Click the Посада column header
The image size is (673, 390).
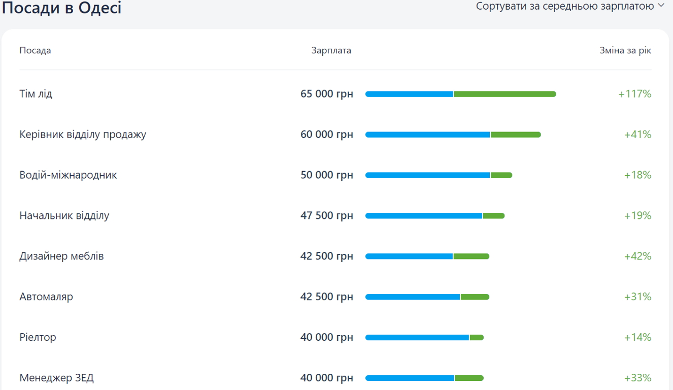(x=35, y=51)
